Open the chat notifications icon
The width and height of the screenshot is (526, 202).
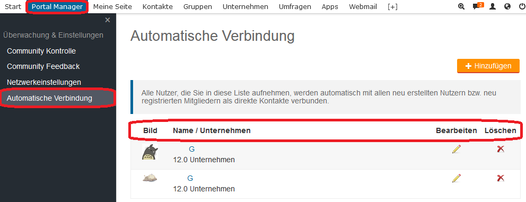pos(478,6)
